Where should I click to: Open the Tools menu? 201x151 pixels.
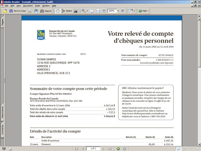[38, 6]
